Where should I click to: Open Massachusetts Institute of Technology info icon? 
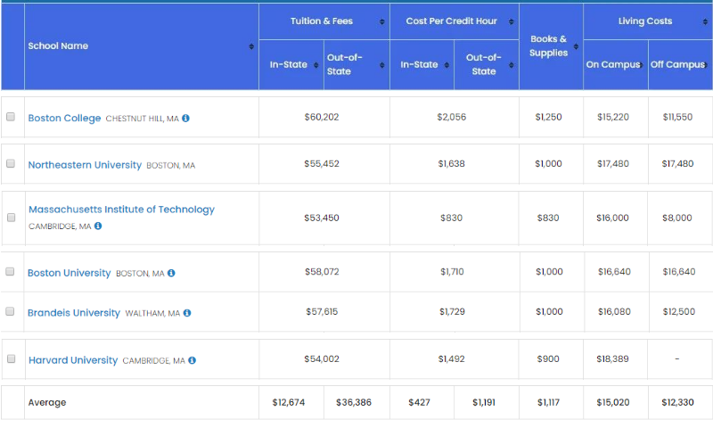(98, 226)
